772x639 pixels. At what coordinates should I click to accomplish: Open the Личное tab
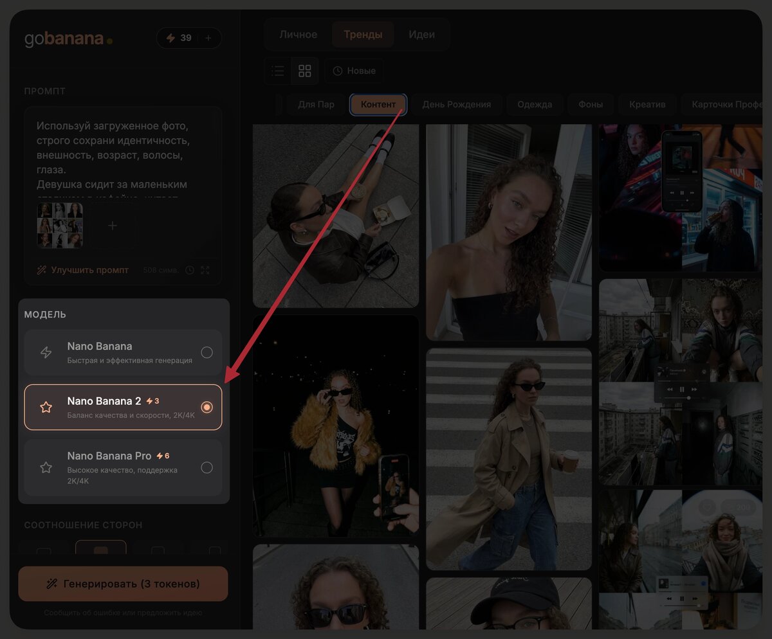click(298, 35)
